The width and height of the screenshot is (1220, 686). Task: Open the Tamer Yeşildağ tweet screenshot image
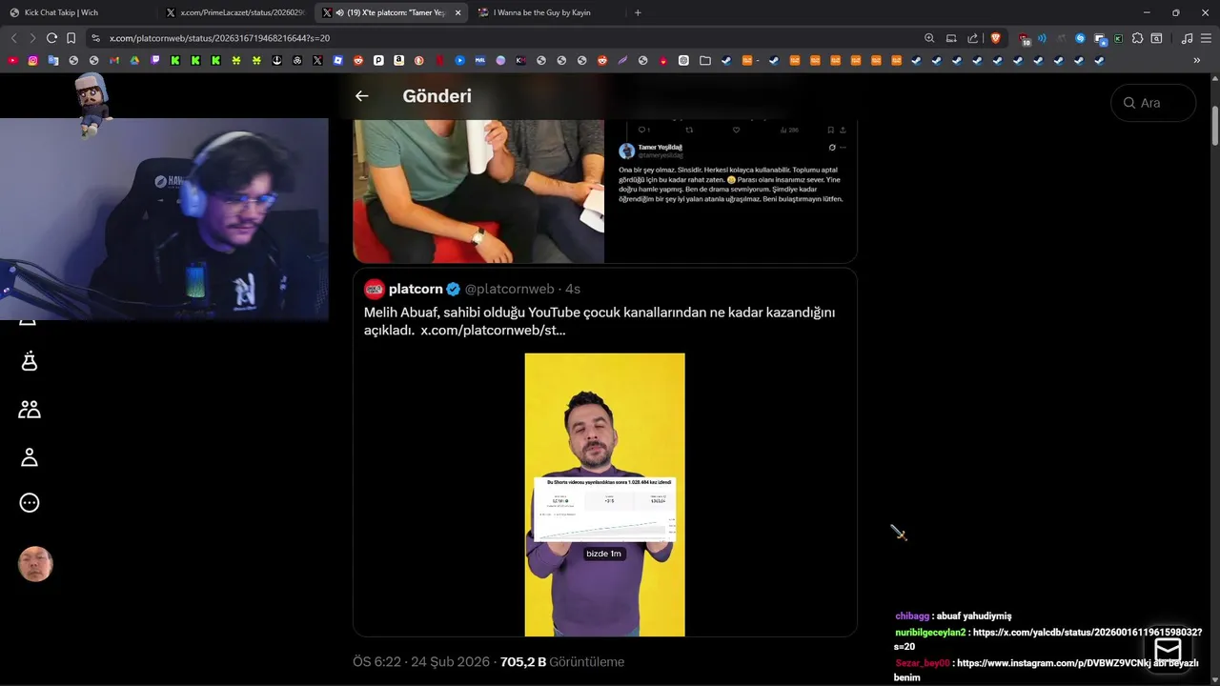[731, 191]
